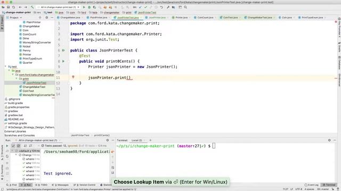341x191 pixels.
Task: Switch to ChangeMakerTest.java editor tab
Action: point(259,18)
